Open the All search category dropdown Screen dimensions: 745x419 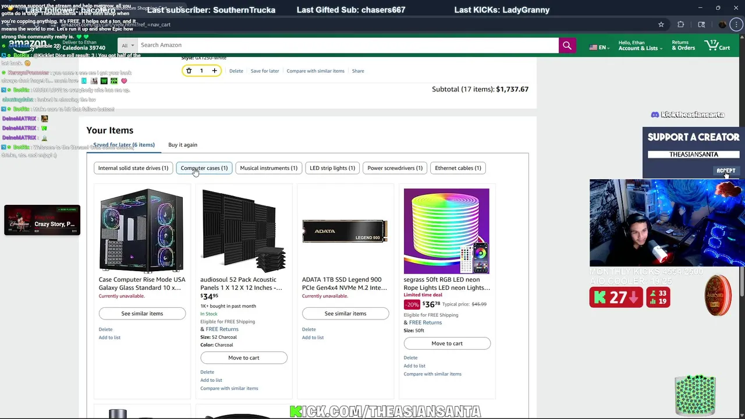click(x=127, y=45)
